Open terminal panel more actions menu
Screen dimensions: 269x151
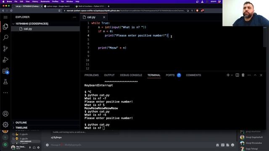[x=249, y=75]
